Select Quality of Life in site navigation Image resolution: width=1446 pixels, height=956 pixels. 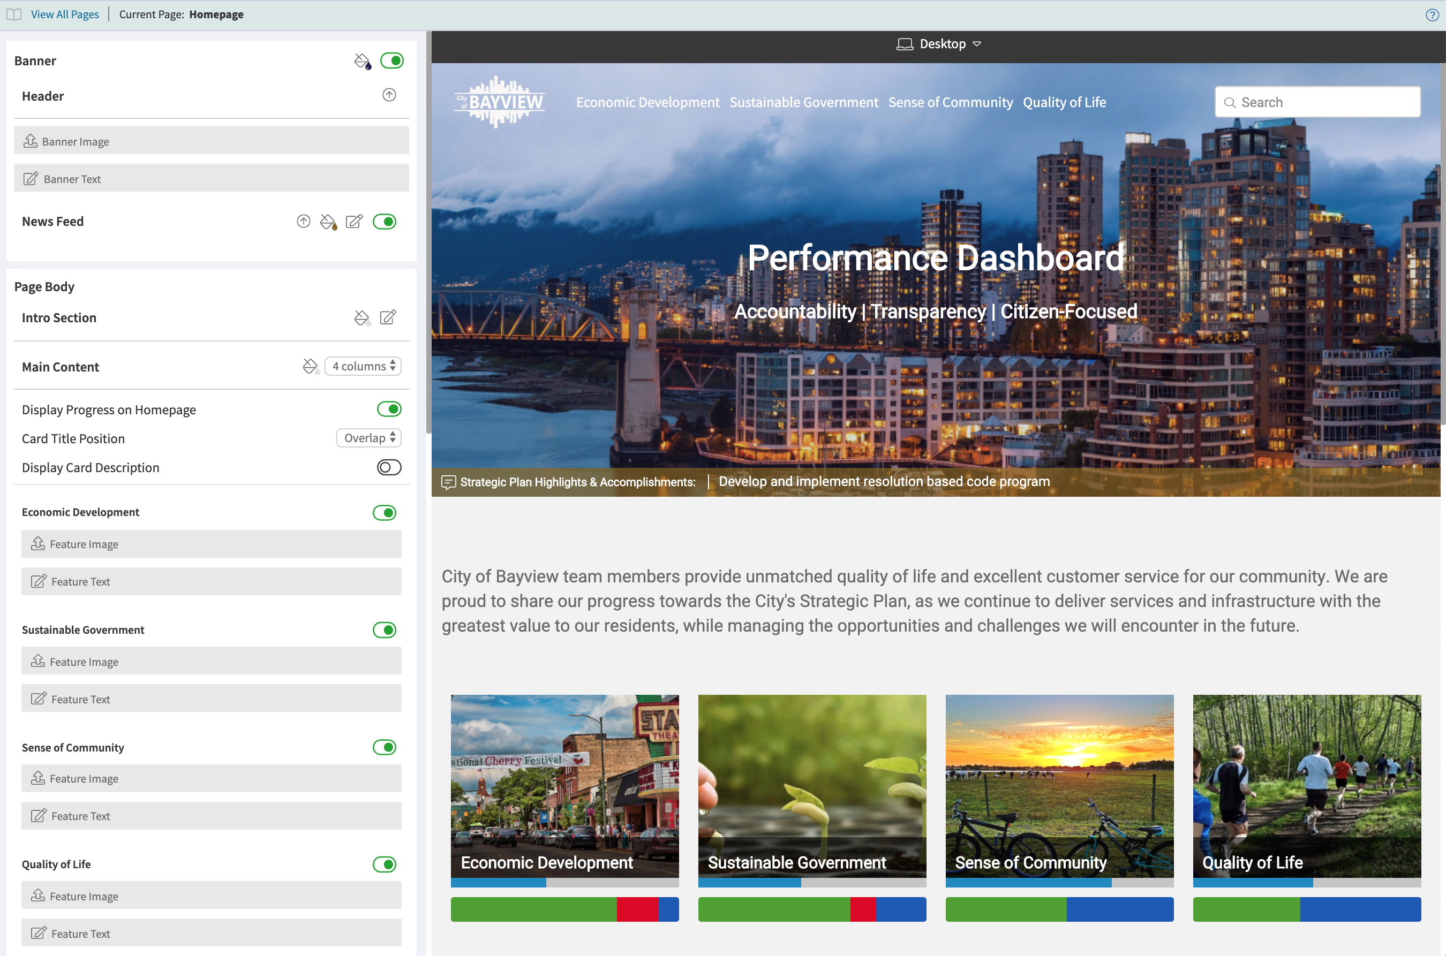tap(1064, 102)
